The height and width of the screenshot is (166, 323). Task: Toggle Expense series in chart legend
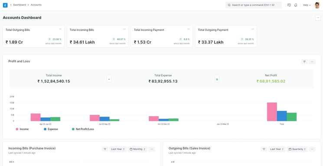(x=51, y=129)
